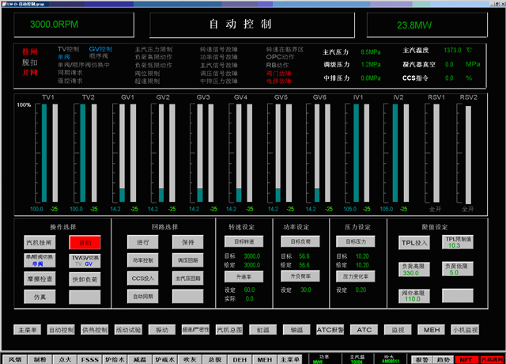Click the 摩擦检查 button
This screenshot has height=364, width=506.
click(38, 279)
